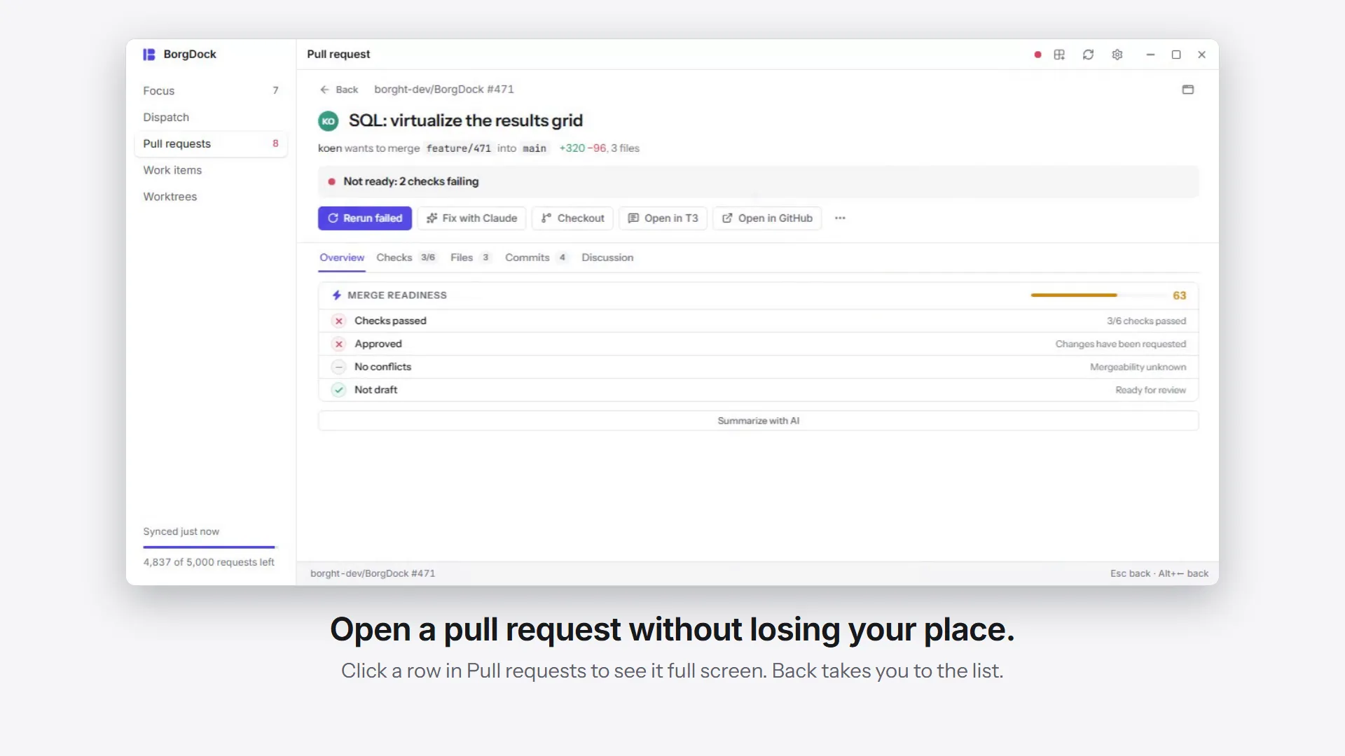Viewport: 1345px width, 756px height.
Task: Click the API requests remaining progress bar
Action: (210, 547)
